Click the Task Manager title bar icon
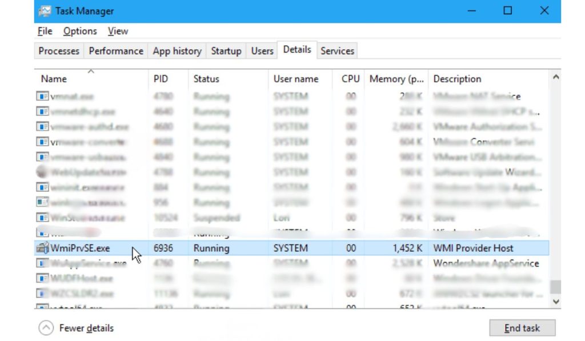This screenshot has height=341, width=585. coord(45,11)
